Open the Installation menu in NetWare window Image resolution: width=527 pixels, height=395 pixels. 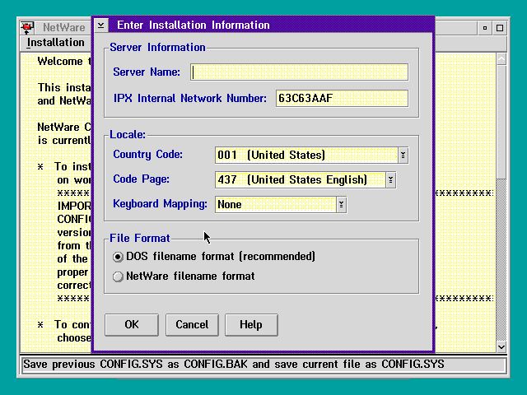pos(56,43)
